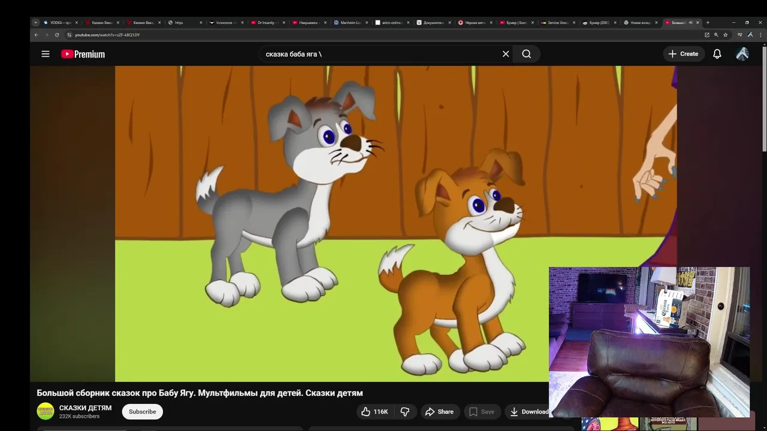Open the notifications bell
The width and height of the screenshot is (767, 431).
717,54
